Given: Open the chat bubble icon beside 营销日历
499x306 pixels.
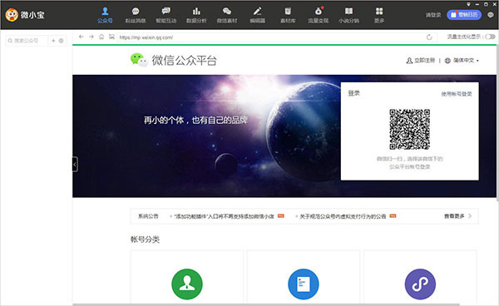Looking at the screenshot, I should (491, 15).
